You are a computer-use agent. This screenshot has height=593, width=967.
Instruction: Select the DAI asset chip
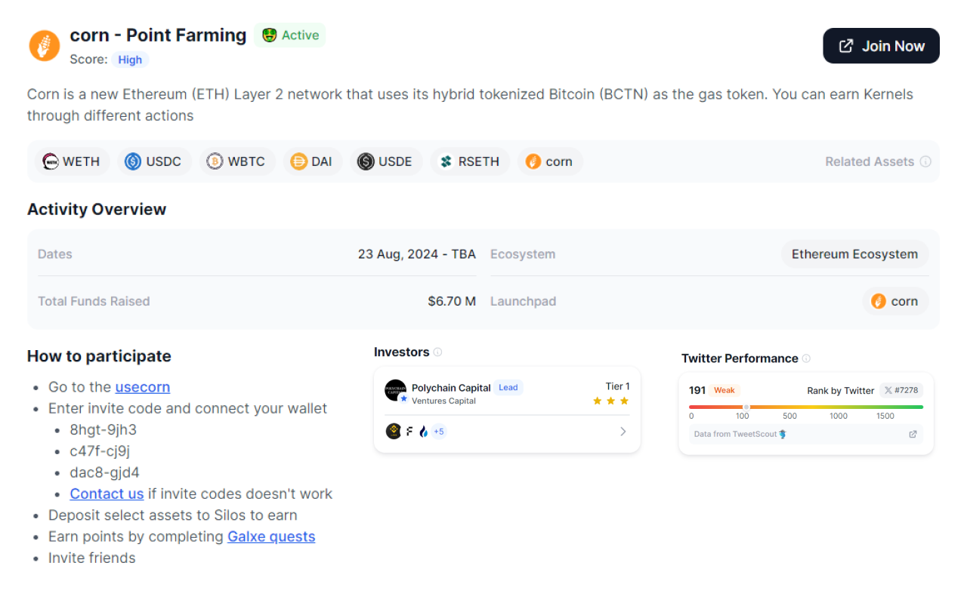point(312,161)
